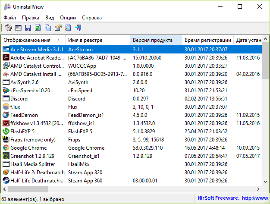Click the vertical scrollbar down arrow
This screenshot has width=270, height=204.
click(x=266, y=182)
